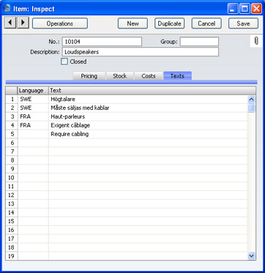Save the item record

pyautogui.click(x=243, y=23)
